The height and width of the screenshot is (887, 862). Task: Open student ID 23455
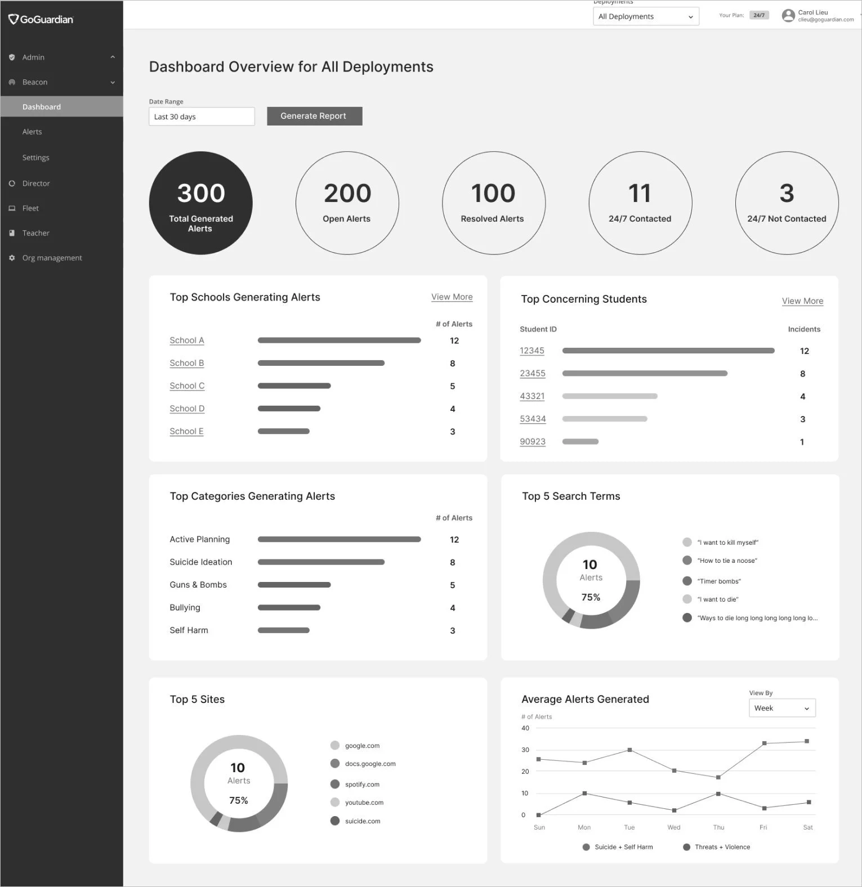click(x=533, y=374)
